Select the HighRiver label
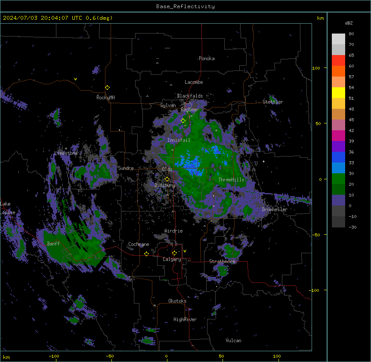Image resolution: width=371 pixels, height=362 pixels. [185, 319]
